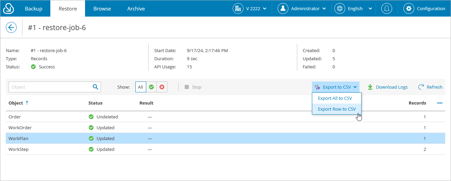Open Configuration settings label

pyautogui.click(x=431, y=8)
